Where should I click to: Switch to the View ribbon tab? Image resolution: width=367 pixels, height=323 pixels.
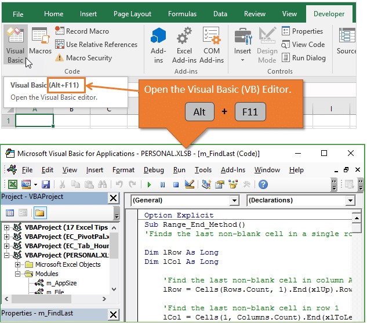click(289, 14)
